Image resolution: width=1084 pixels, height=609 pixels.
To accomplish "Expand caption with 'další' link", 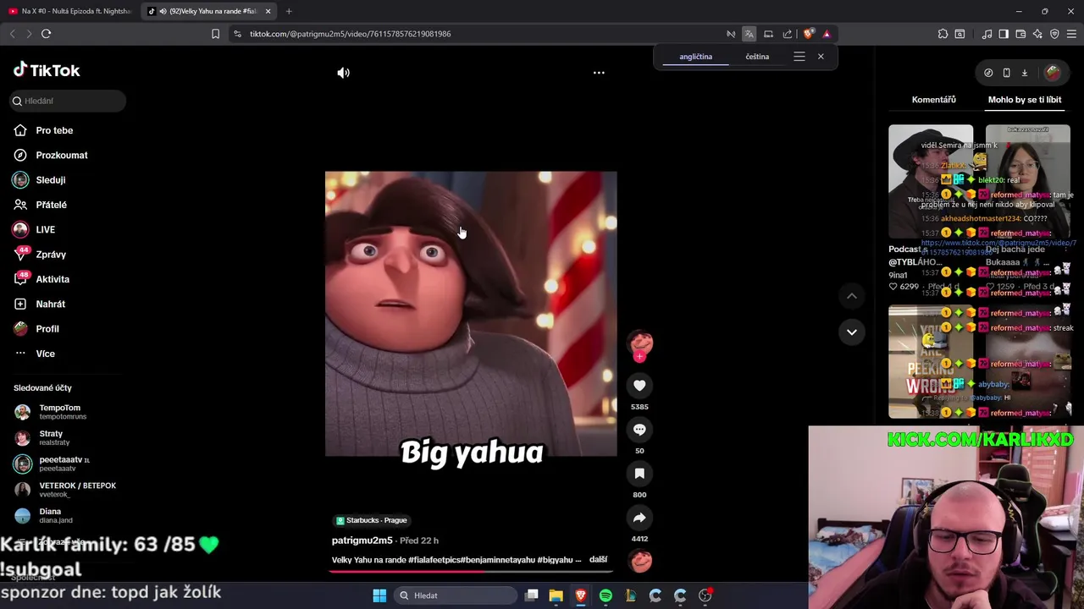I will [598, 560].
